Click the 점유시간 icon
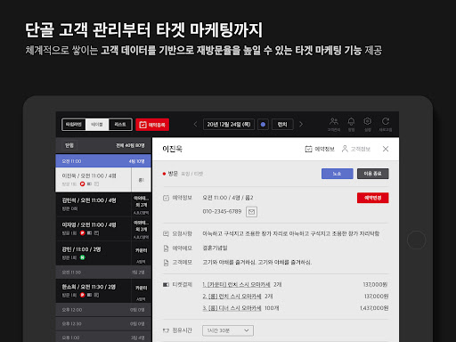This screenshot has height=342, width=456. 166,330
